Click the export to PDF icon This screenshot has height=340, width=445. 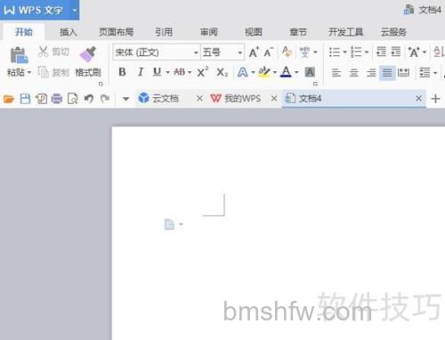(41, 99)
